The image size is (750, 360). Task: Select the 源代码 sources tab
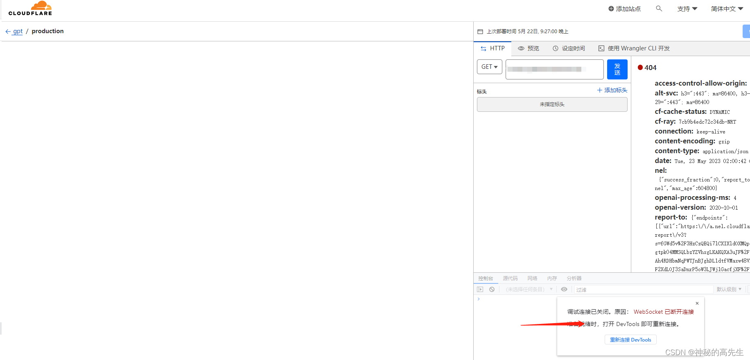[510, 278]
